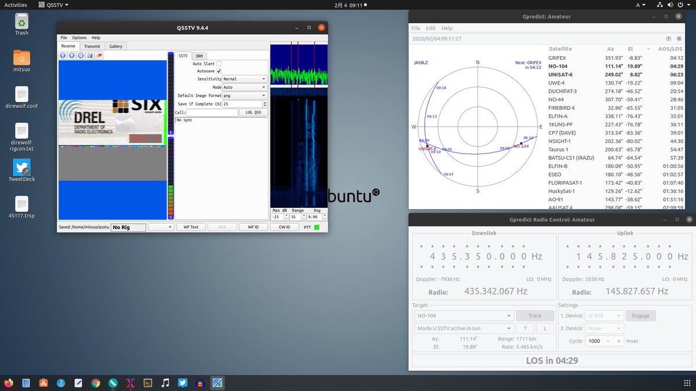Click the stop receive icon in QSSTV toolbar
The height and width of the screenshot is (391, 696).
click(72, 56)
